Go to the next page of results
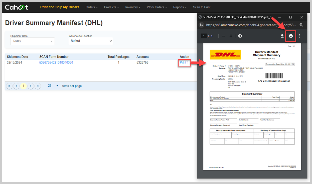Image resolution: width=312 pixels, height=184 pixels. tap(31, 86)
